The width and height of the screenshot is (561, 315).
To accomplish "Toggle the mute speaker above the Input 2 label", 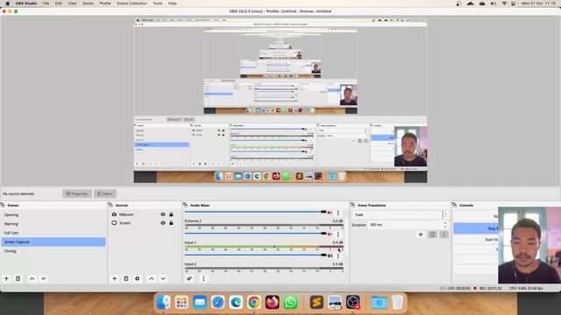I will click(x=330, y=255).
